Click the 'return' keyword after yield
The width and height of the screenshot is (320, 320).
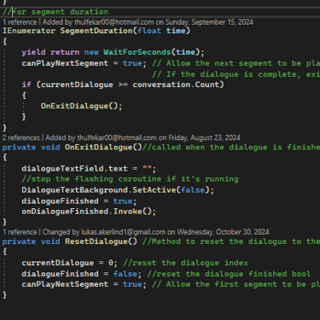[x=65, y=52]
